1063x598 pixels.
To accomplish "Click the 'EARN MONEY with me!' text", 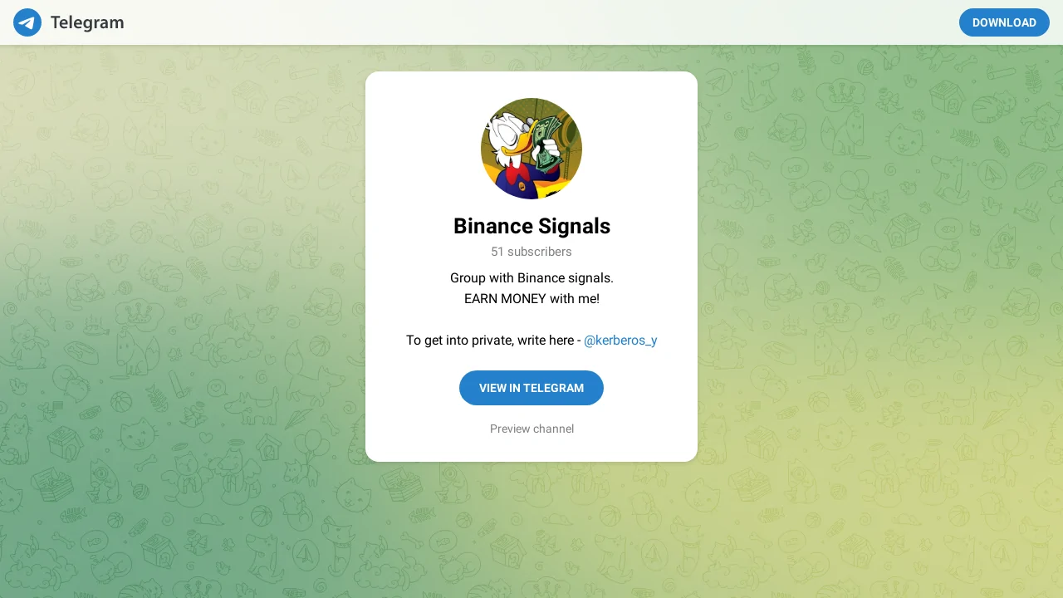I will pos(531,298).
